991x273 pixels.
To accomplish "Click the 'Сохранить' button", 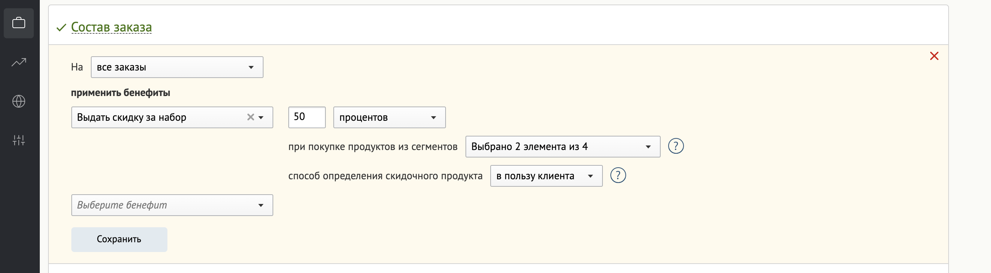I will coord(119,239).
